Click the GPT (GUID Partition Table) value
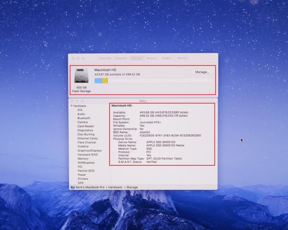The image size is (288, 230). (164, 158)
